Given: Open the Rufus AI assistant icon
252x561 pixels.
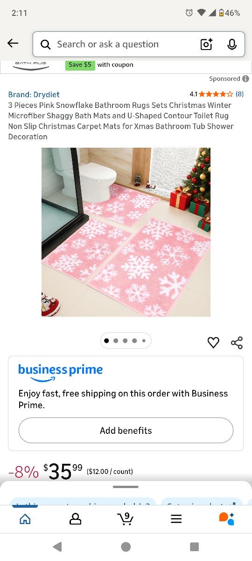Looking at the screenshot, I should 226,519.
